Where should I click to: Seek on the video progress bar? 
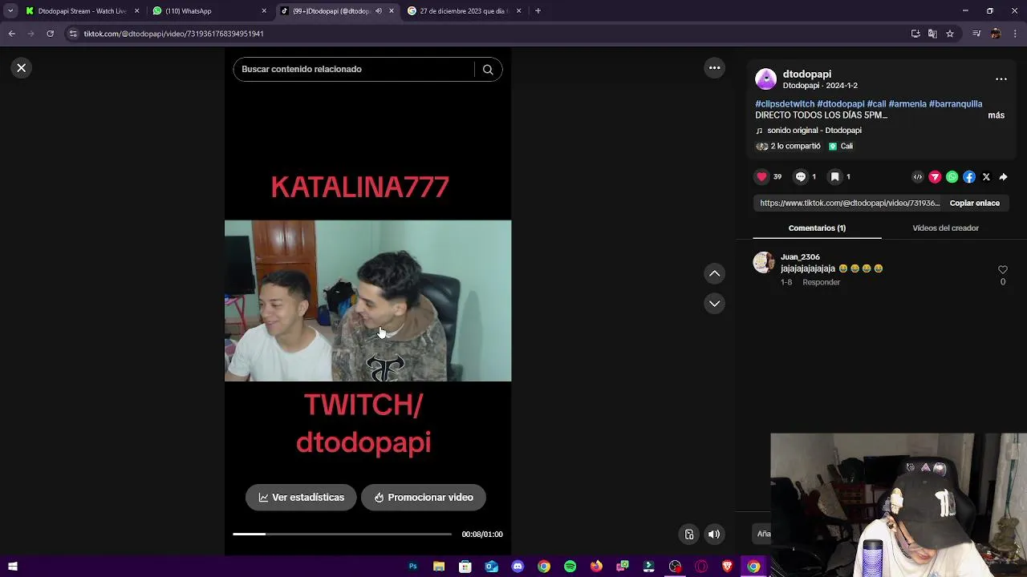coord(342,534)
